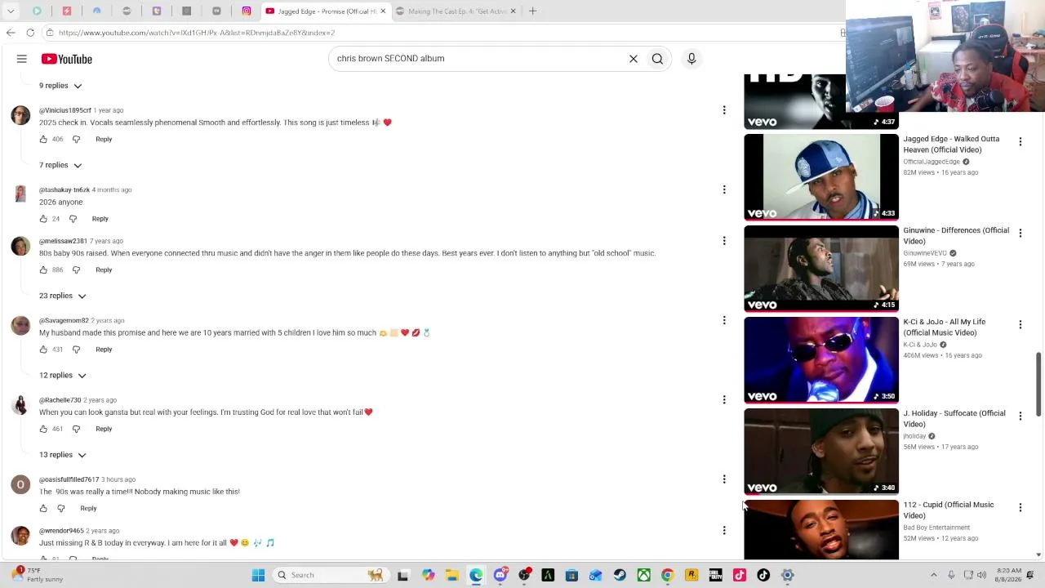The width and height of the screenshot is (1045, 588).
Task: Open Google Chrome from the taskbar
Action: (667, 575)
